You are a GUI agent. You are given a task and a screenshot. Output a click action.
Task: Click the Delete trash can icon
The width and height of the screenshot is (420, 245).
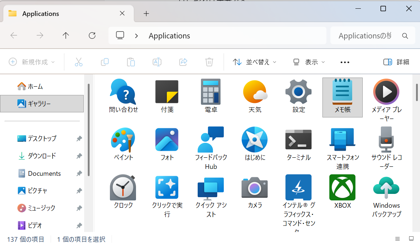[x=209, y=62]
